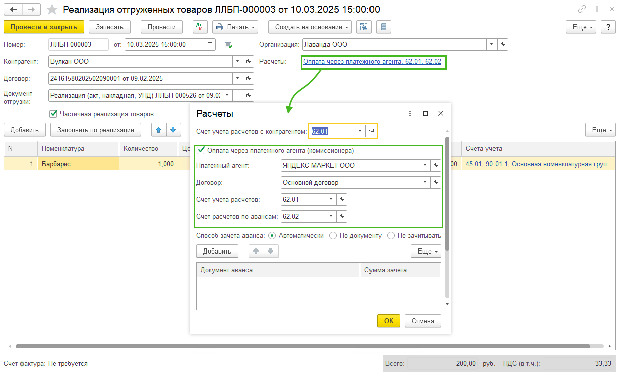Viewport: 617px width, 377px height.
Task: Click OK button in Расчеты dialog
Action: [389, 321]
